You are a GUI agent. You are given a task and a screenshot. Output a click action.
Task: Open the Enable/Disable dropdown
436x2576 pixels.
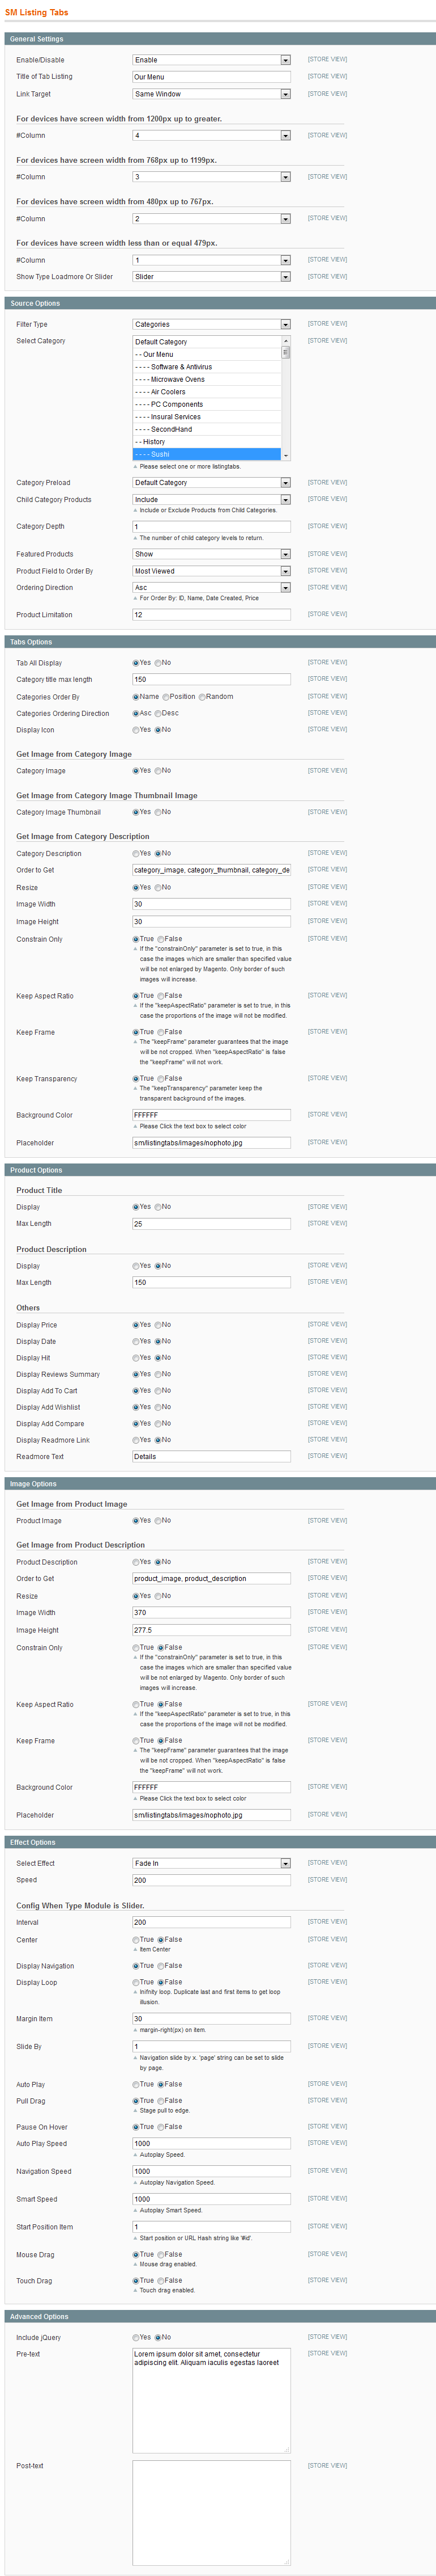[x=212, y=60]
